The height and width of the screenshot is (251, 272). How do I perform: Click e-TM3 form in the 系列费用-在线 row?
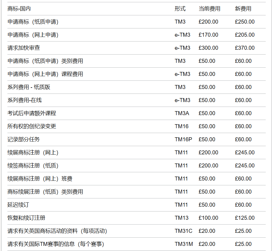[x=182, y=100]
